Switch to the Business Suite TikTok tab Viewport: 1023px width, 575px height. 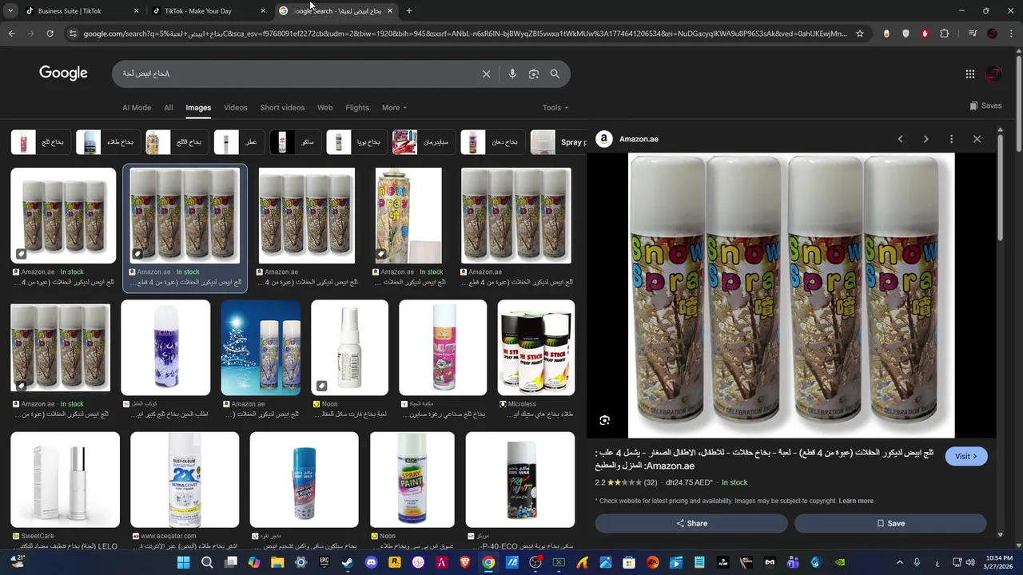point(83,11)
